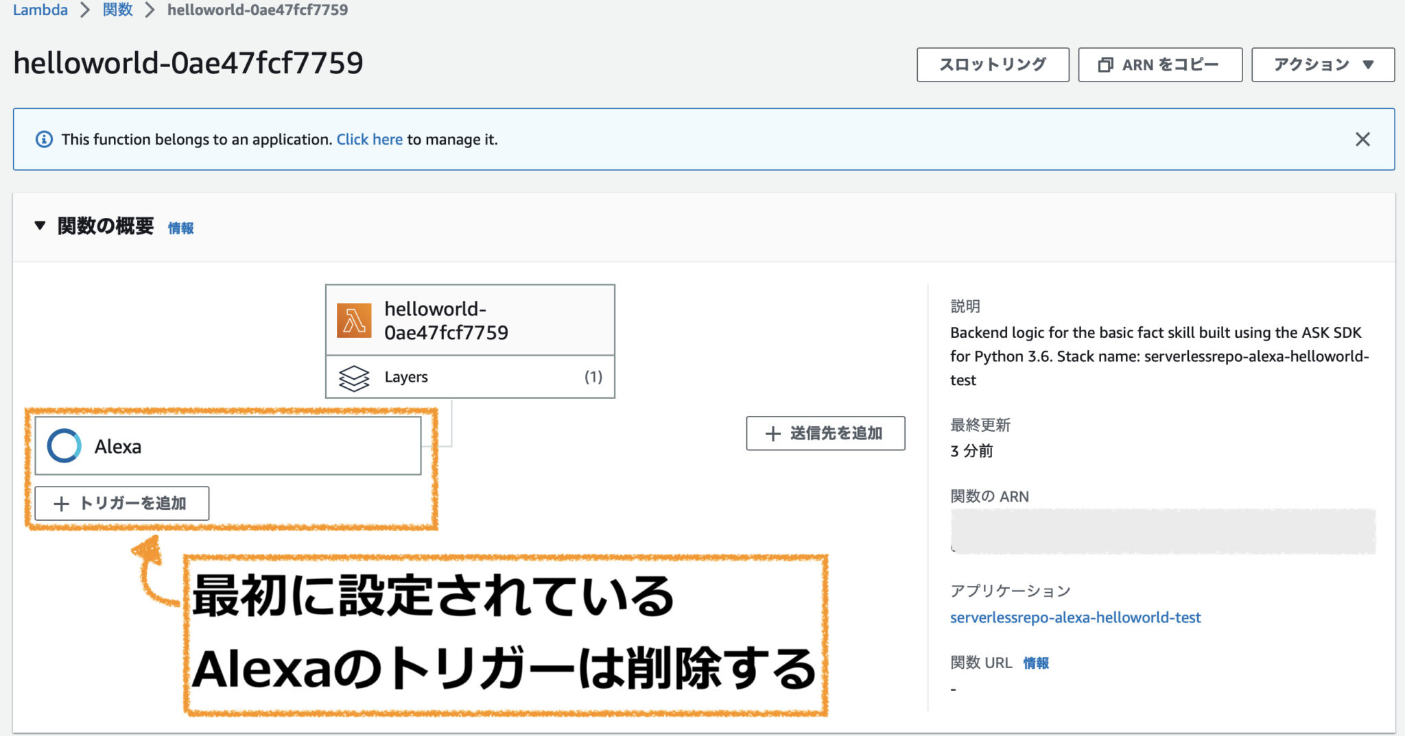
Task: Open the Layers section via its stack icon
Action: [x=353, y=376]
